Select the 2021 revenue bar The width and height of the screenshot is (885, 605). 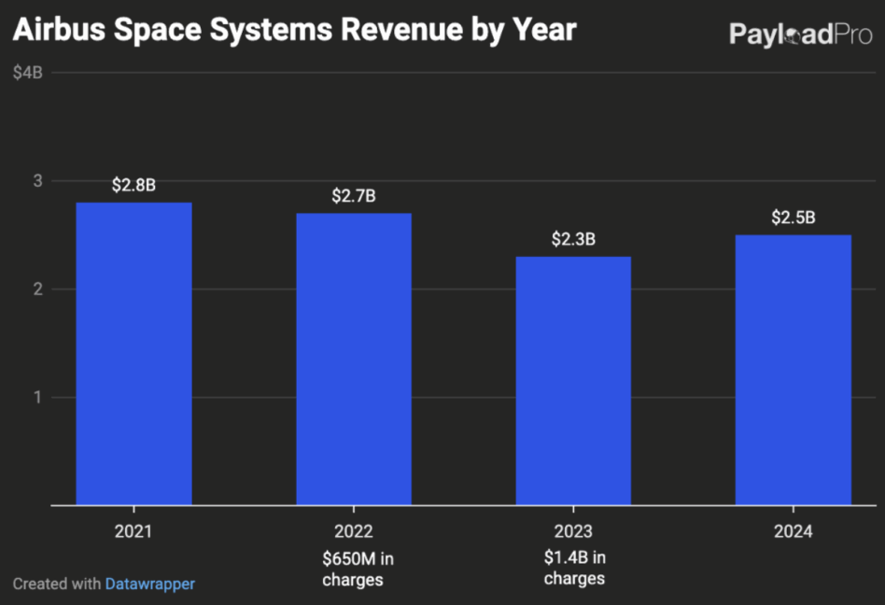click(x=133, y=354)
